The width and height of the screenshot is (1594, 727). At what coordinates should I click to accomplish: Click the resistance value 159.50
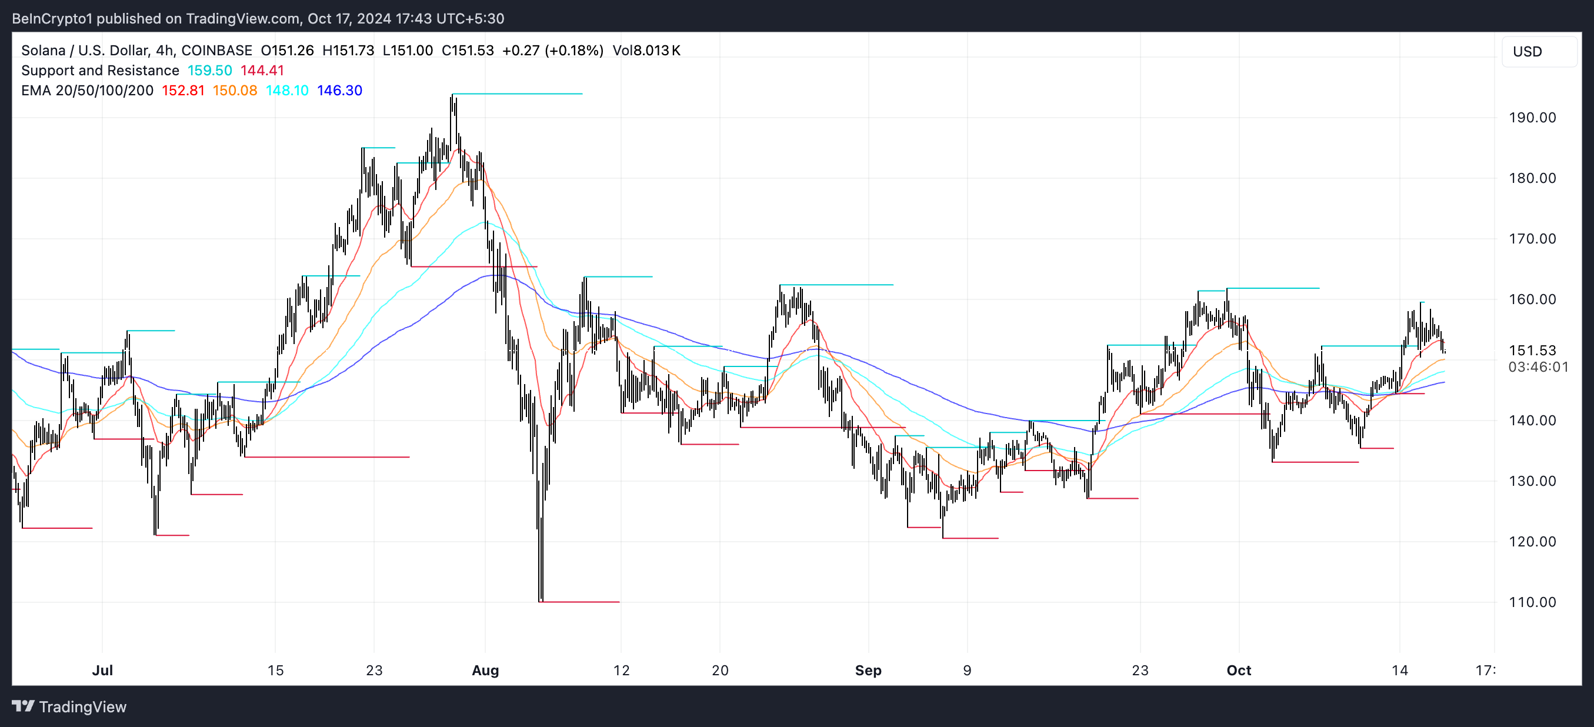pos(209,71)
